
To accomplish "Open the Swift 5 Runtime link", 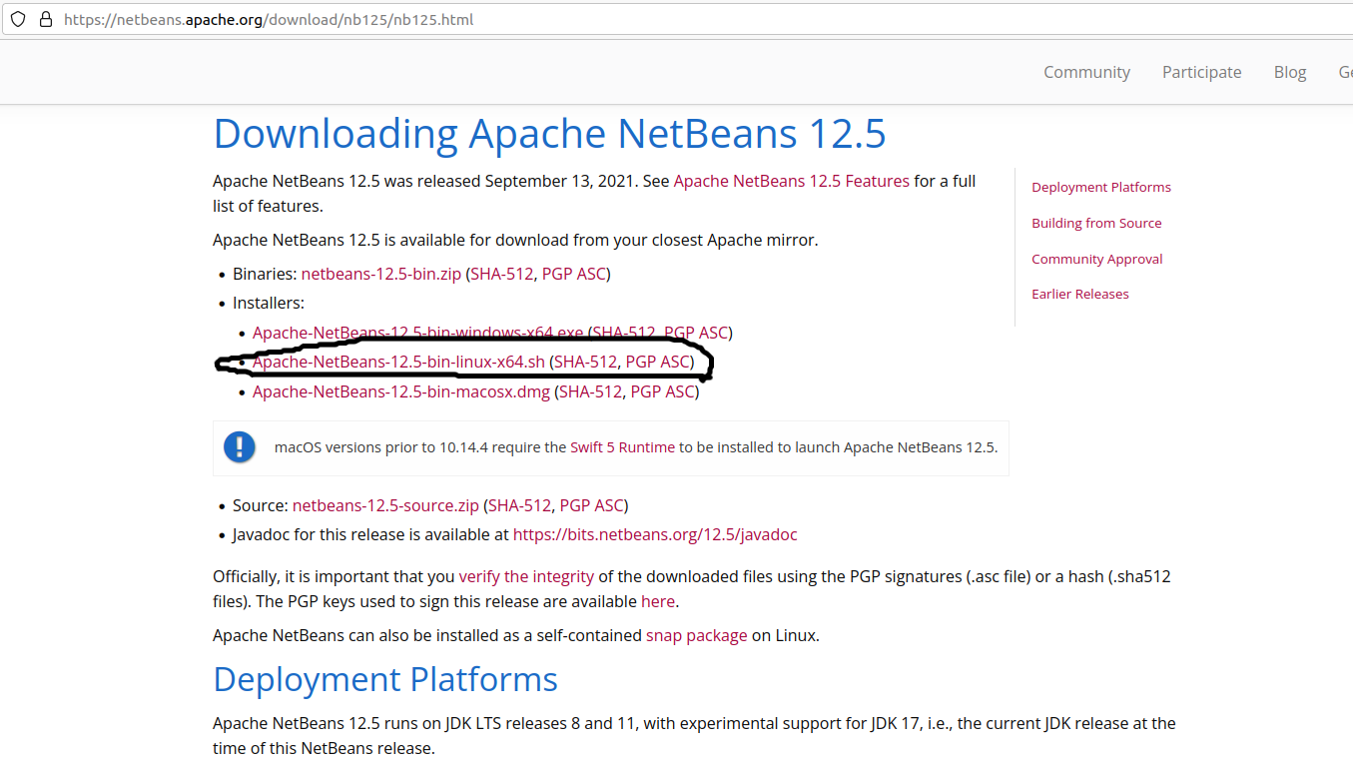I will pyautogui.click(x=622, y=447).
